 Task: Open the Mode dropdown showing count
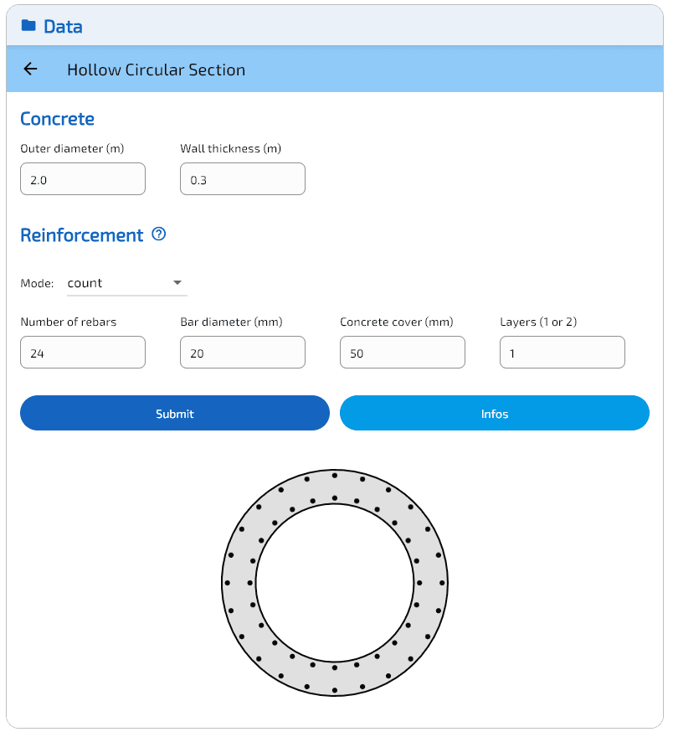point(126,283)
